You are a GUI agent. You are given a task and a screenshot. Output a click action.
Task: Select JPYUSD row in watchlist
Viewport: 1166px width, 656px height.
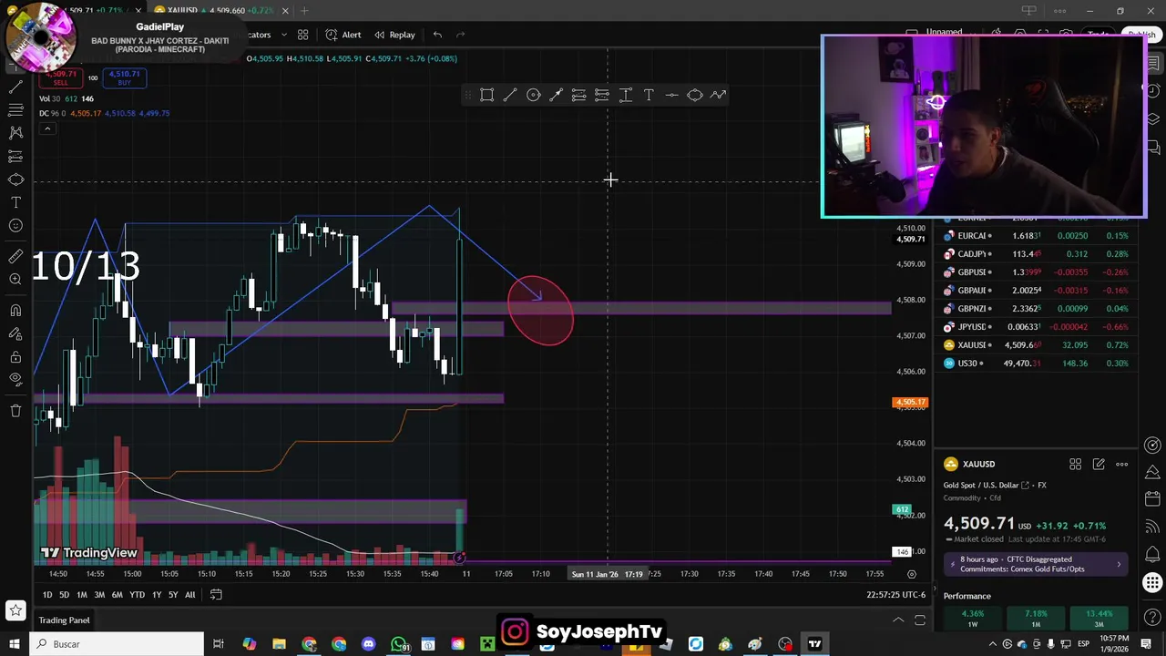pos(1037,327)
